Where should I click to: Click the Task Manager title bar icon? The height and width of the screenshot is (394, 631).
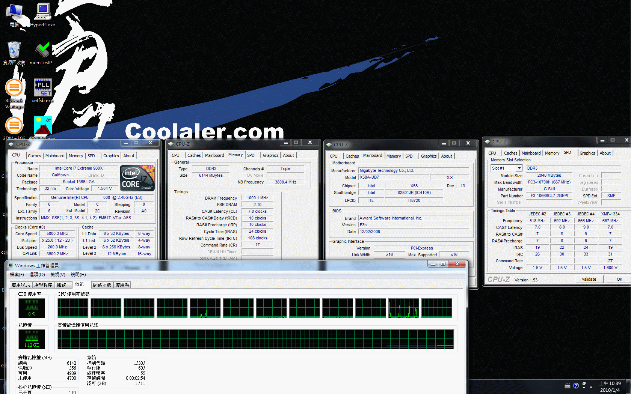tap(11, 265)
